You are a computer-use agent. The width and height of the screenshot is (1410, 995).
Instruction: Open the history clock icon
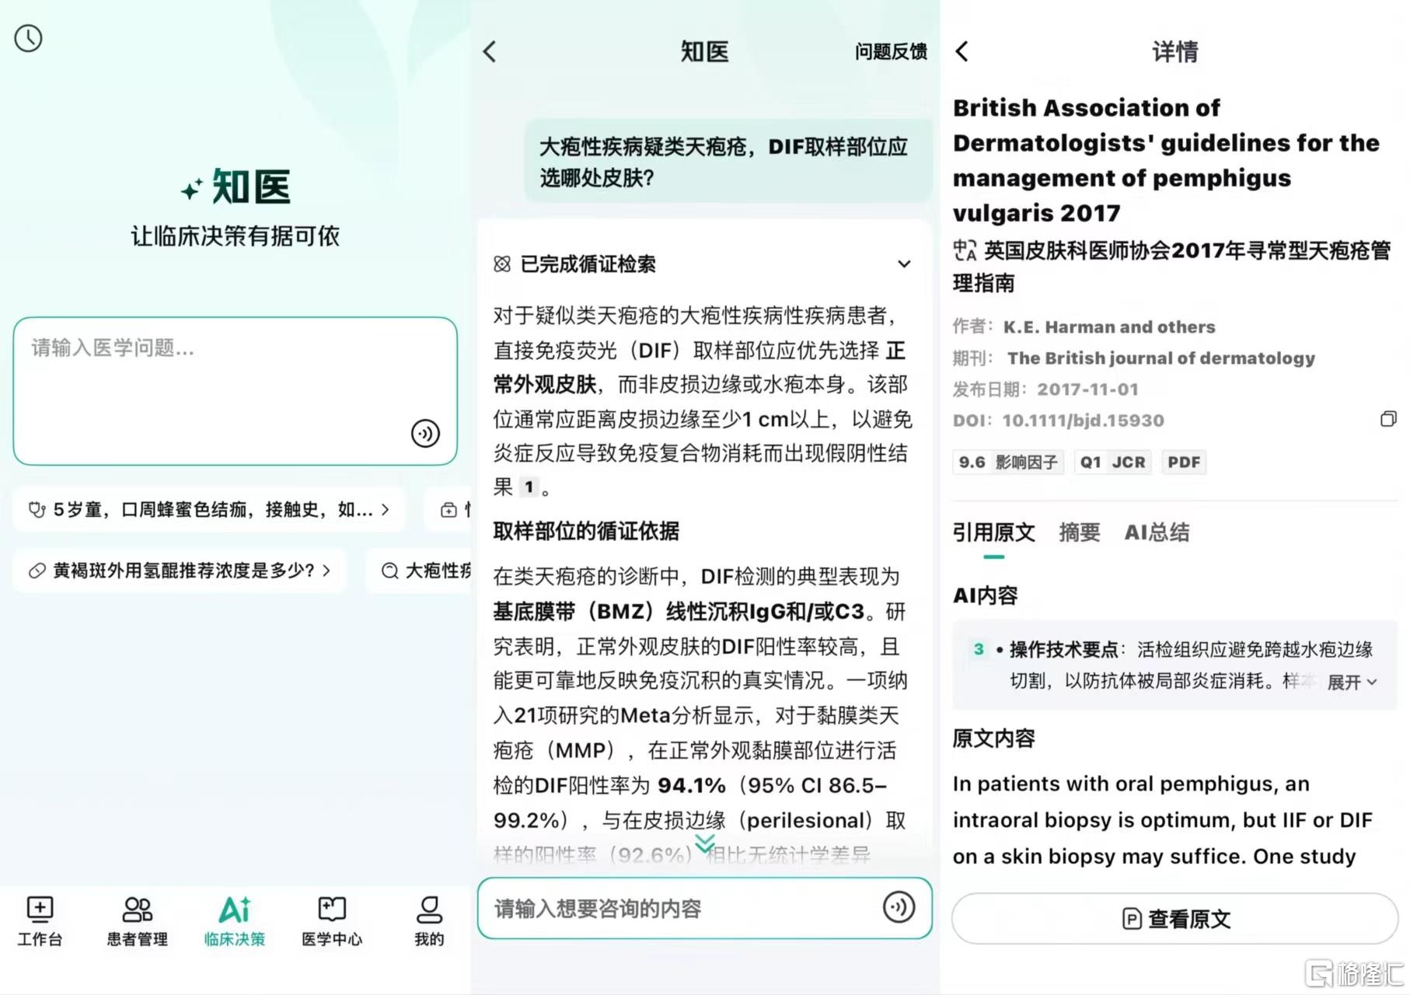tap(28, 38)
